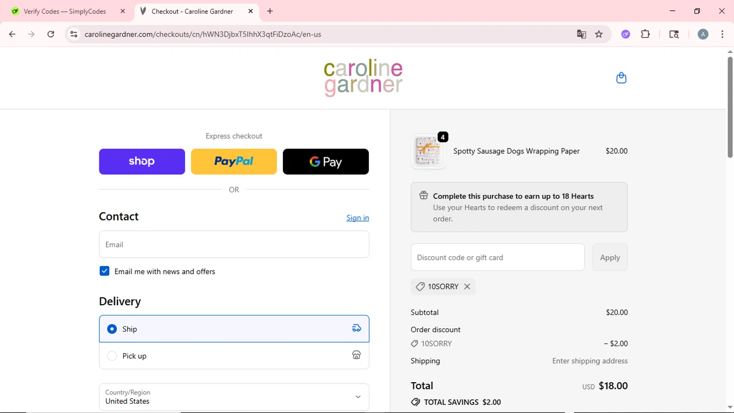Go back with browser back arrow

[x=12, y=34]
